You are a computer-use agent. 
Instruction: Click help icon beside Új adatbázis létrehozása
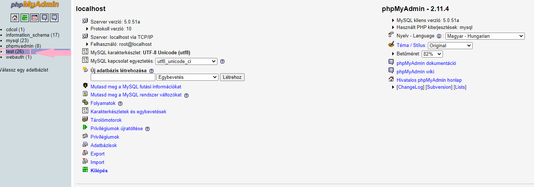tap(151, 71)
